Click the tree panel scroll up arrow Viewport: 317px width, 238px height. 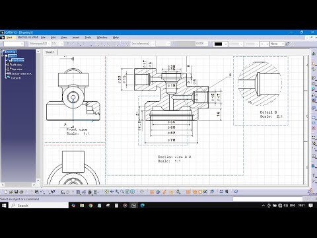[x=38, y=52]
